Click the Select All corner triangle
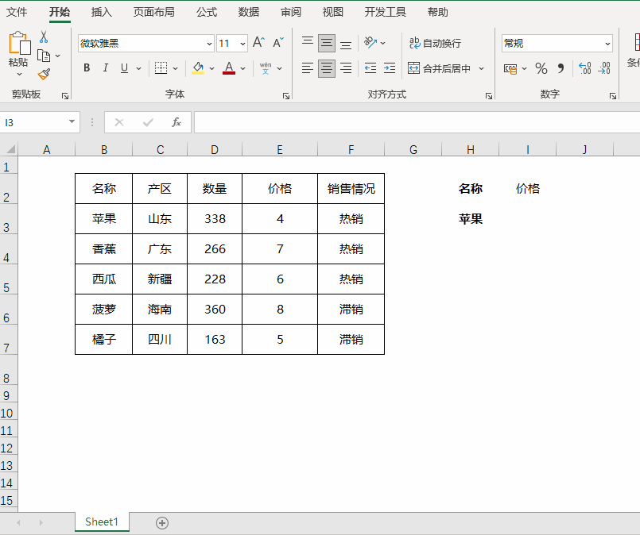Screen dimensions: 640x535 coord(10,149)
